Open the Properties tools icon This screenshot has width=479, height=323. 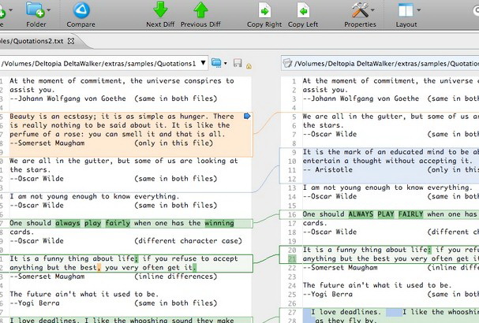pyautogui.click(x=361, y=11)
